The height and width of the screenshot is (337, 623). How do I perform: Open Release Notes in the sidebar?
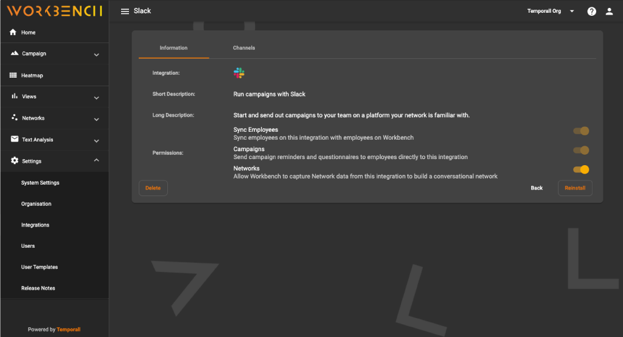(x=38, y=288)
